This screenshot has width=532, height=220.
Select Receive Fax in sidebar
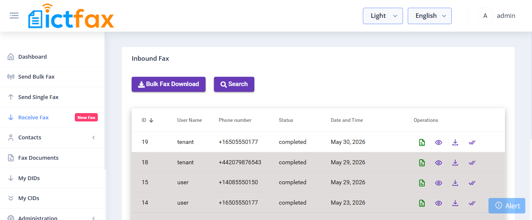click(x=33, y=117)
